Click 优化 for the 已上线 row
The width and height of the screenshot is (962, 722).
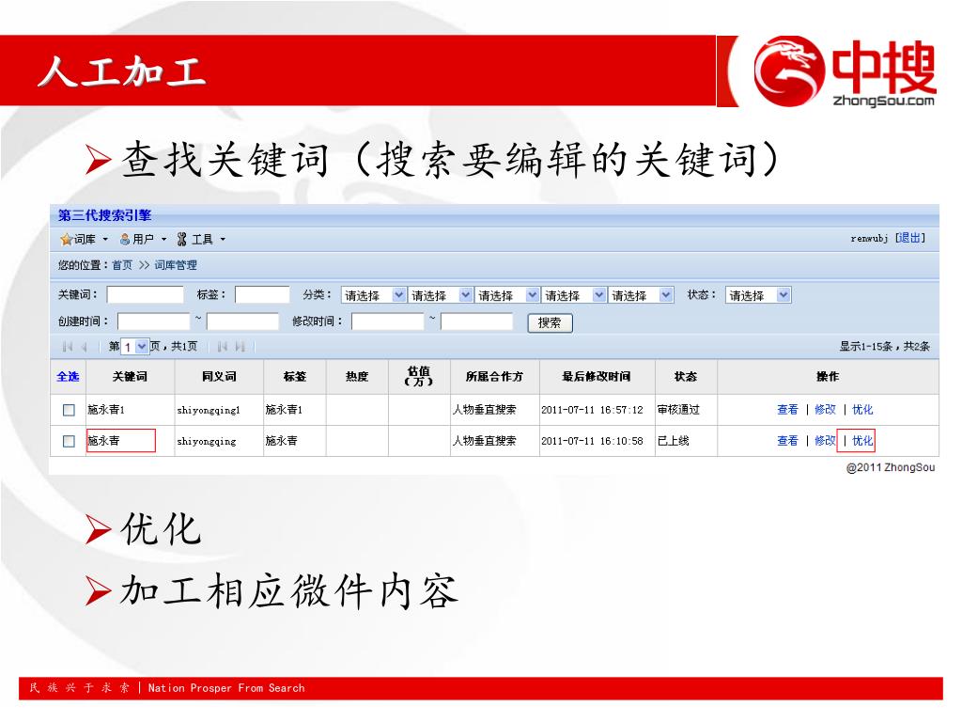(x=862, y=441)
